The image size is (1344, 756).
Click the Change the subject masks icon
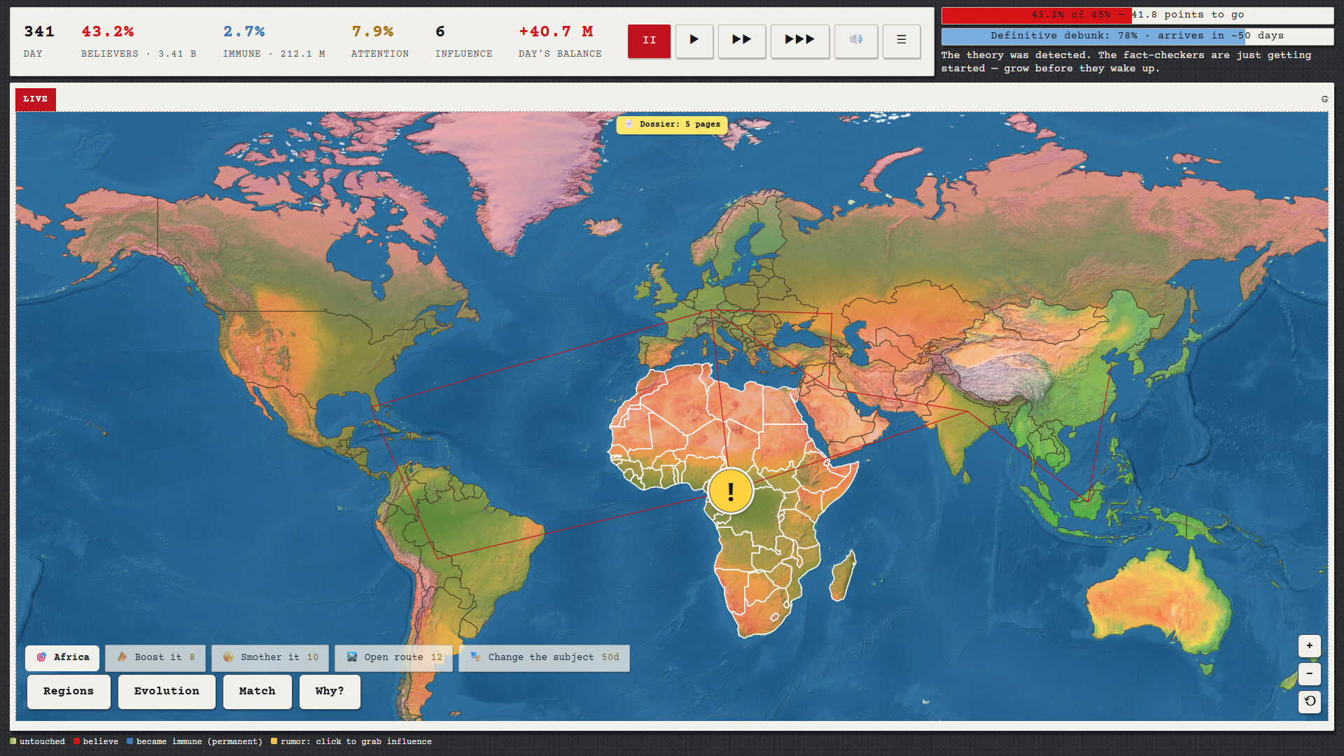(x=476, y=657)
